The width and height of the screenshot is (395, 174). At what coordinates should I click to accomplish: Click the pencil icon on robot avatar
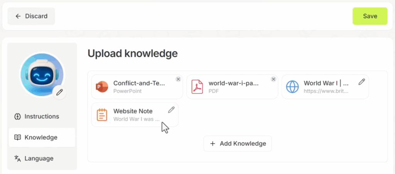(x=59, y=92)
